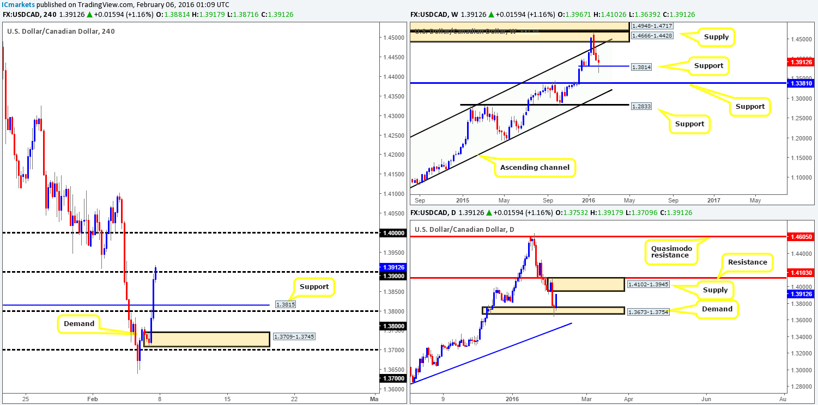Image resolution: width=818 pixels, height=405 pixels.
Task: Click the 1.37000 price axis label
Action: point(393,378)
